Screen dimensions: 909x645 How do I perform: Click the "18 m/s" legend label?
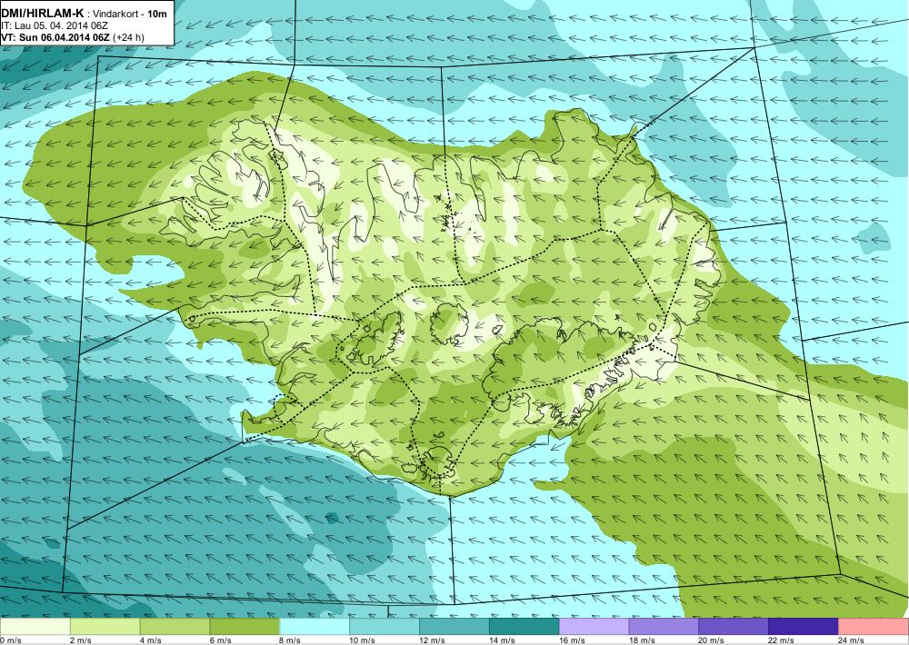(x=642, y=640)
